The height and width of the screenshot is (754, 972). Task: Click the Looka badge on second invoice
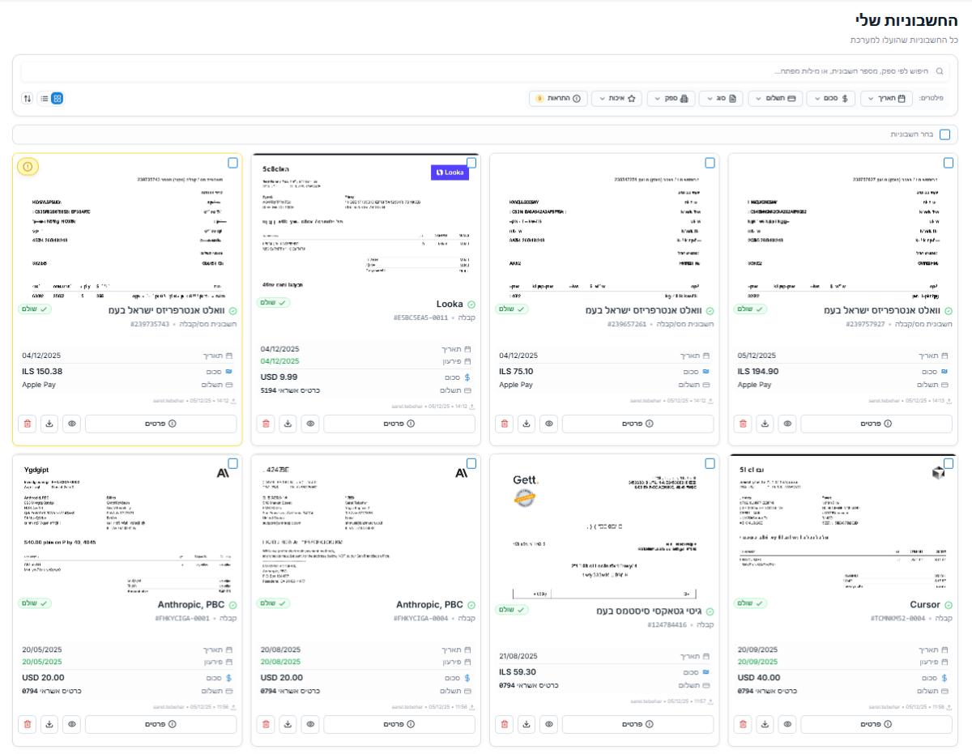pyautogui.click(x=450, y=172)
